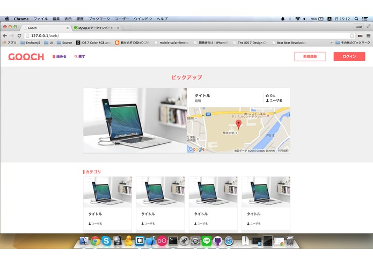Click the Spotlight search icon
This screenshot has height=265, width=373.
(356, 19)
